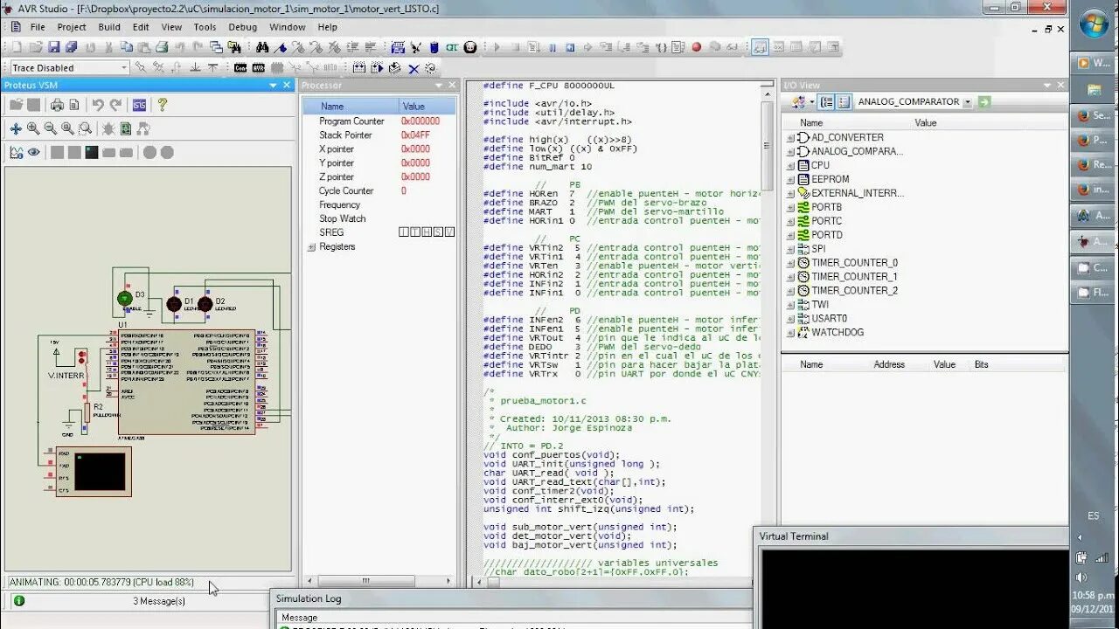Image resolution: width=1119 pixels, height=629 pixels.
Task: Open the Trace Disabled dropdown
Action: [x=123, y=67]
